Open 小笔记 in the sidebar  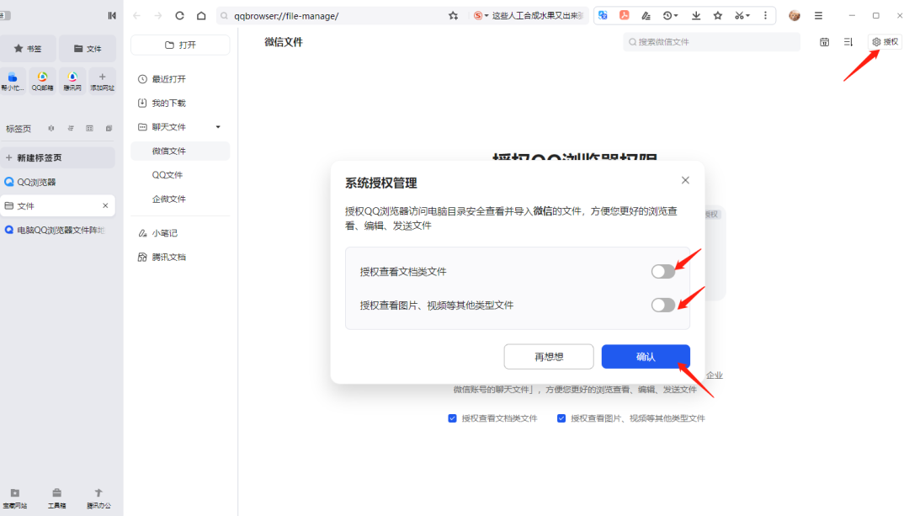(x=180, y=233)
